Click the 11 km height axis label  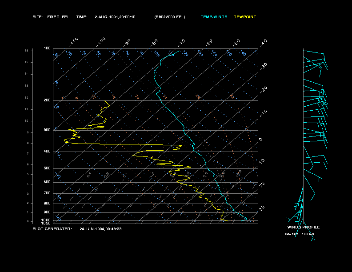pos(27,109)
